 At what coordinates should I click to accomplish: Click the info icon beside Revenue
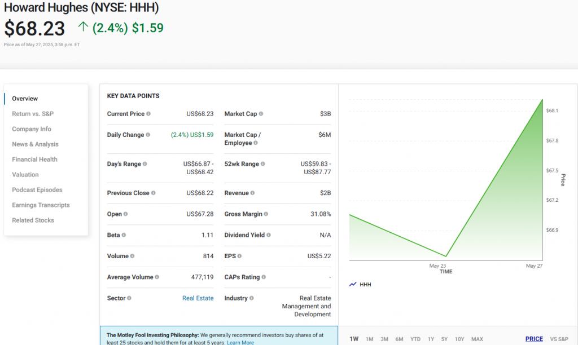pyautogui.click(x=252, y=193)
